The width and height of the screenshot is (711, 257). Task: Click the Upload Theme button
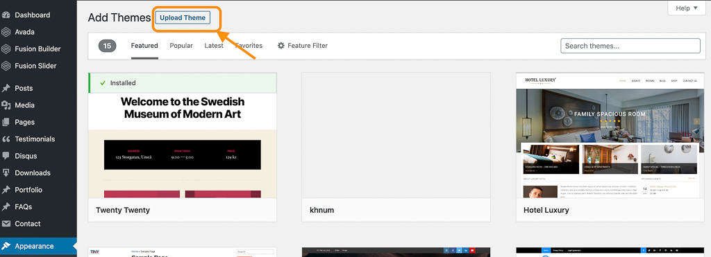(183, 17)
